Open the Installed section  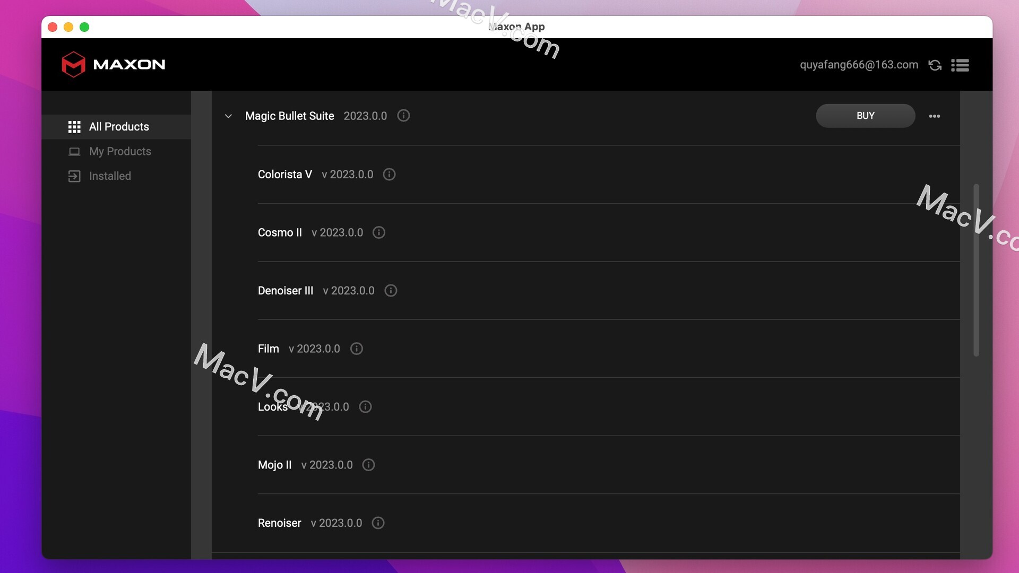[109, 176]
